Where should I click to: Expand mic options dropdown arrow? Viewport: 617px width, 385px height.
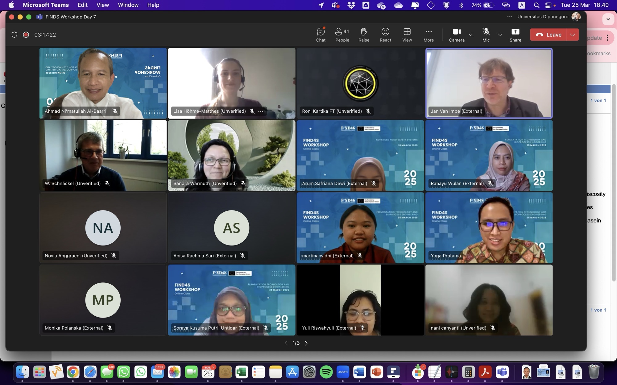pyautogui.click(x=500, y=35)
